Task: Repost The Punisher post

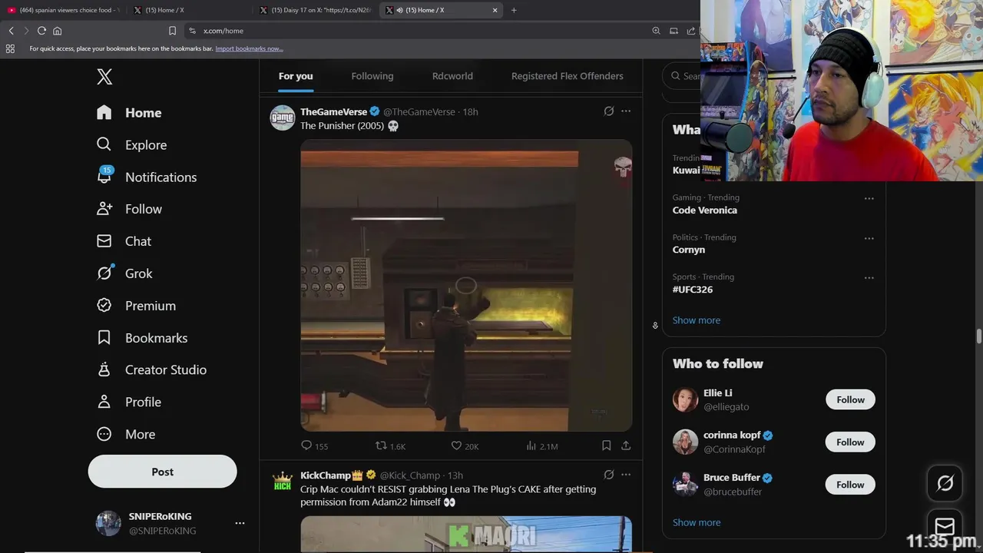Action: point(390,445)
